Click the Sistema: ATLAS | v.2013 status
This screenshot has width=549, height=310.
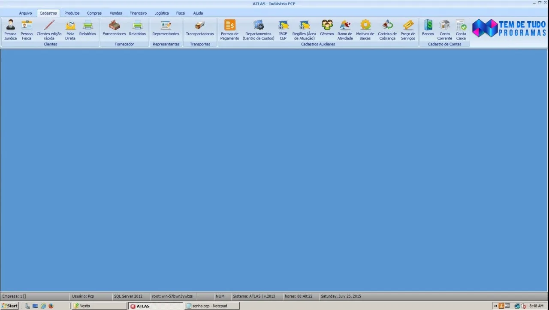pos(254,296)
